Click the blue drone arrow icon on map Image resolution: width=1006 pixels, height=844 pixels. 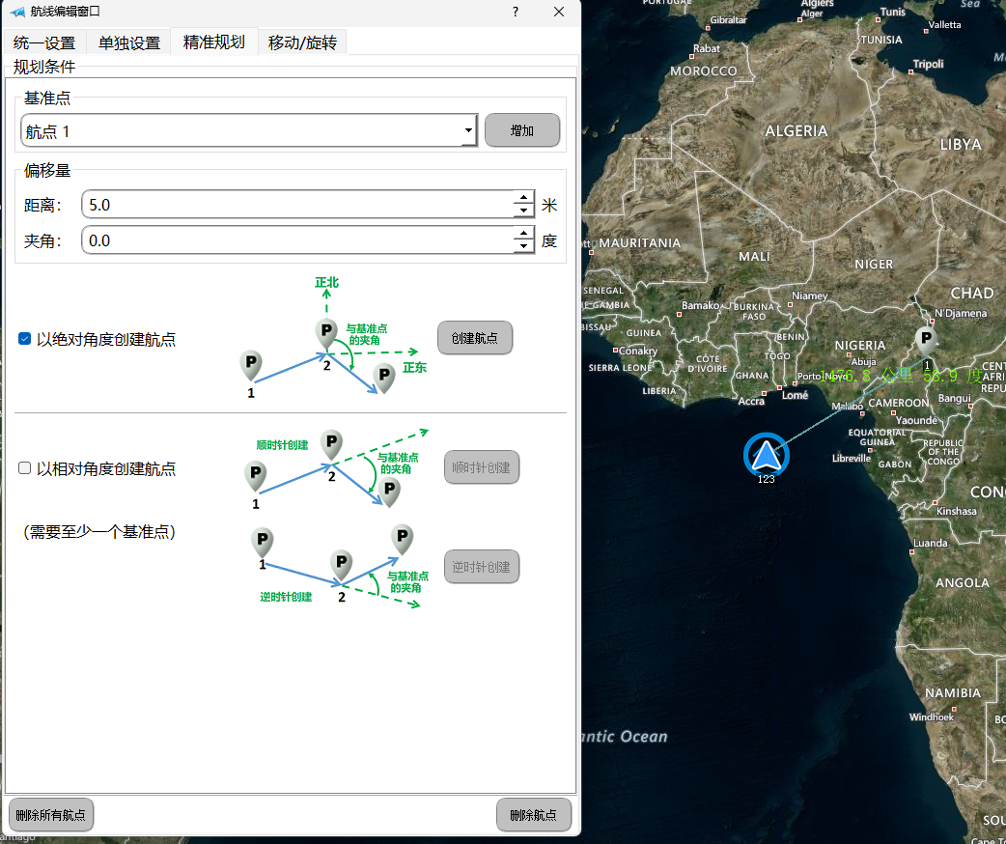tap(766, 455)
